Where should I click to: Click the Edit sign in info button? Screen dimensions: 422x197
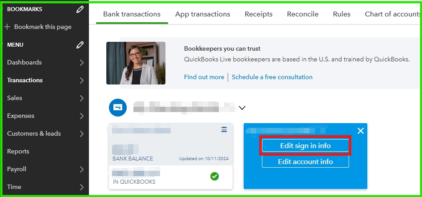coord(305,146)
